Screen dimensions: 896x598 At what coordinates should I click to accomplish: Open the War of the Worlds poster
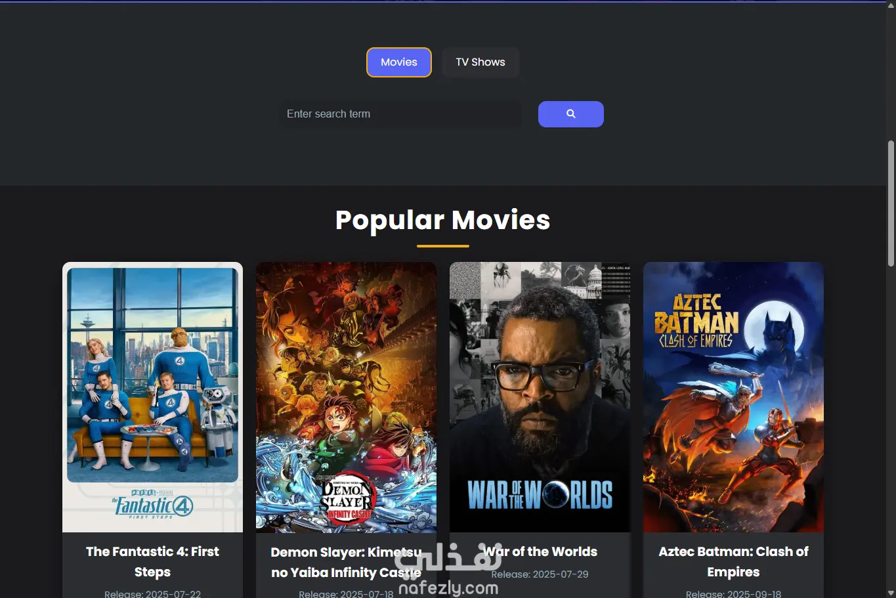pyautogui.click(x=540, y=397)
